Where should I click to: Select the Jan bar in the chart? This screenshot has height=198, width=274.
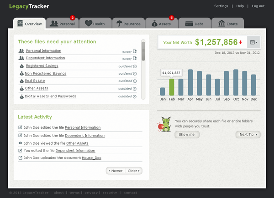click(163, 91)
